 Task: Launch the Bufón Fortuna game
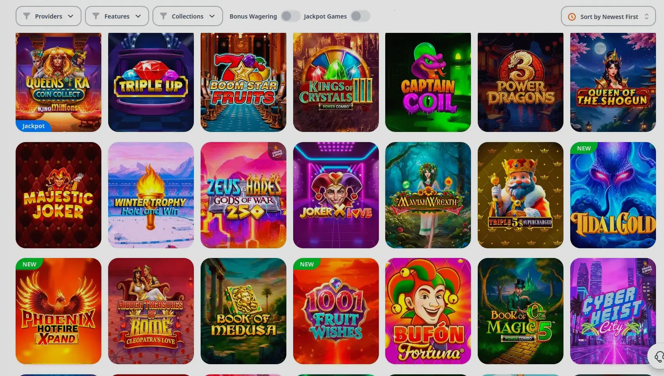click(428, 311)
